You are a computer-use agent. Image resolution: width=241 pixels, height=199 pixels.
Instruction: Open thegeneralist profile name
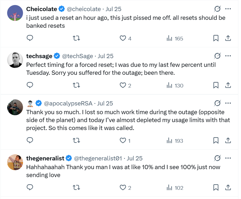(45, 158)
